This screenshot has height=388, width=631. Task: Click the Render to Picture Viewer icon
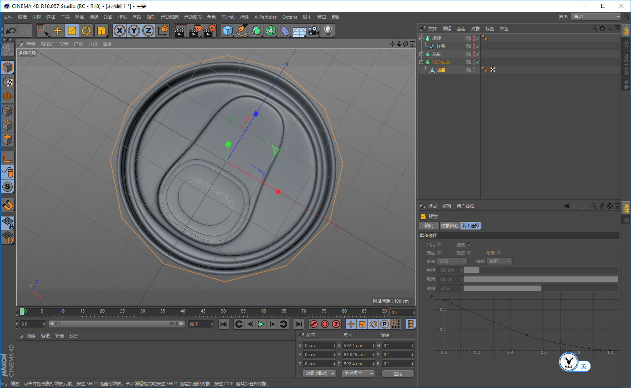coord(194,31)
